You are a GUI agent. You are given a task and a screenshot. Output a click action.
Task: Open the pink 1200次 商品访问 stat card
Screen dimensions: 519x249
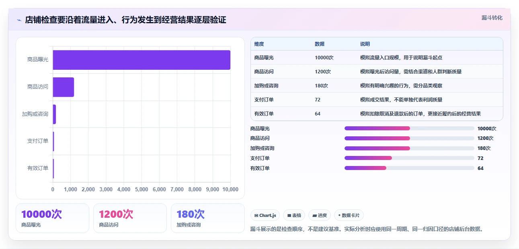click(x=130, y=218)
